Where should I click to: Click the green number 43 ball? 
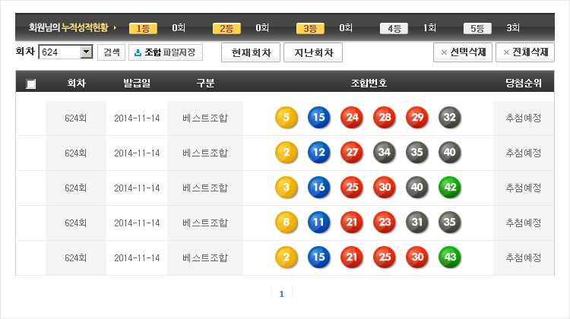(450, 257)
